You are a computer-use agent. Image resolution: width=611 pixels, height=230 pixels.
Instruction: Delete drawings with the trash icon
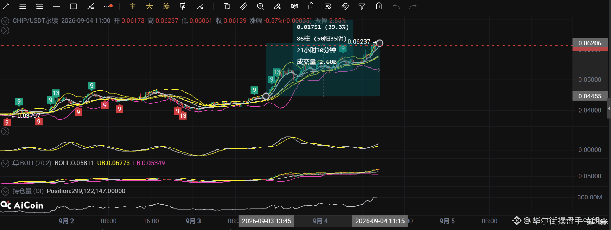pyautogui.click(x=379, y=6)
